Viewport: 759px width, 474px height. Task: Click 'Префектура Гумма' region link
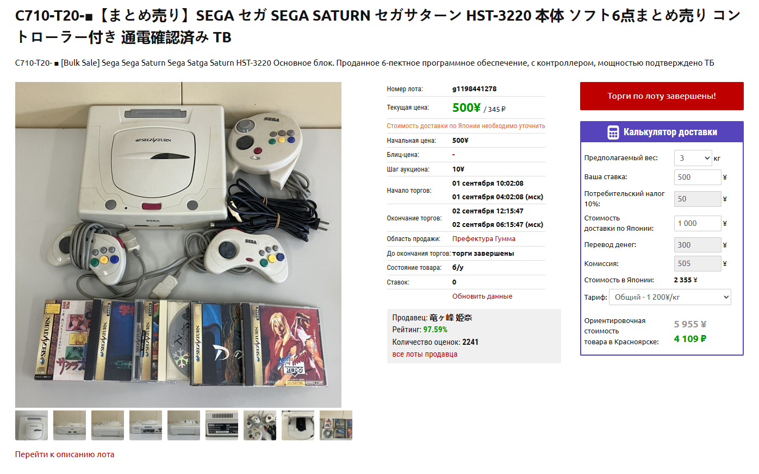coord(484,239)
